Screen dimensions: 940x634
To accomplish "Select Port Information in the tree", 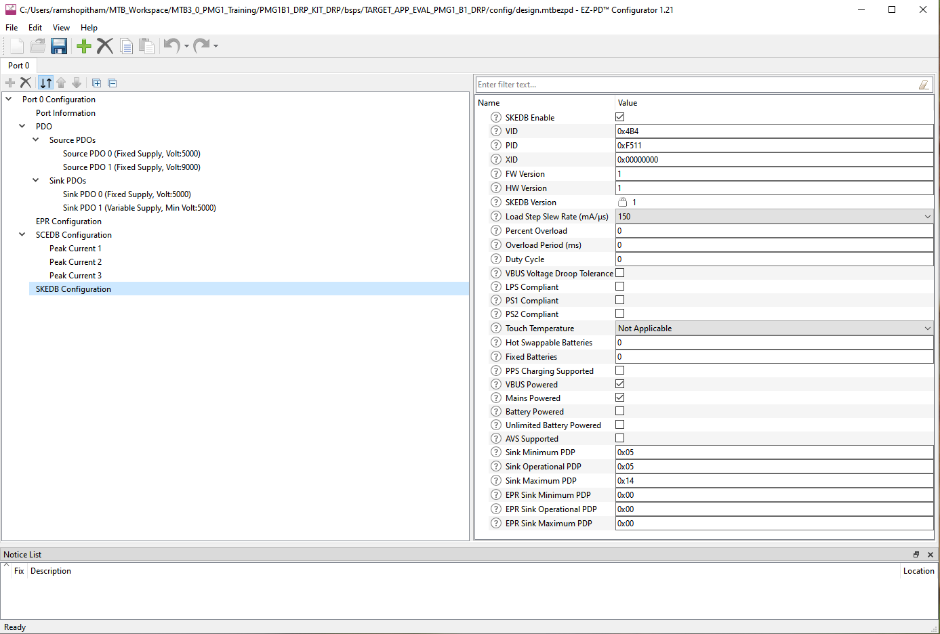I will point(66,113).
